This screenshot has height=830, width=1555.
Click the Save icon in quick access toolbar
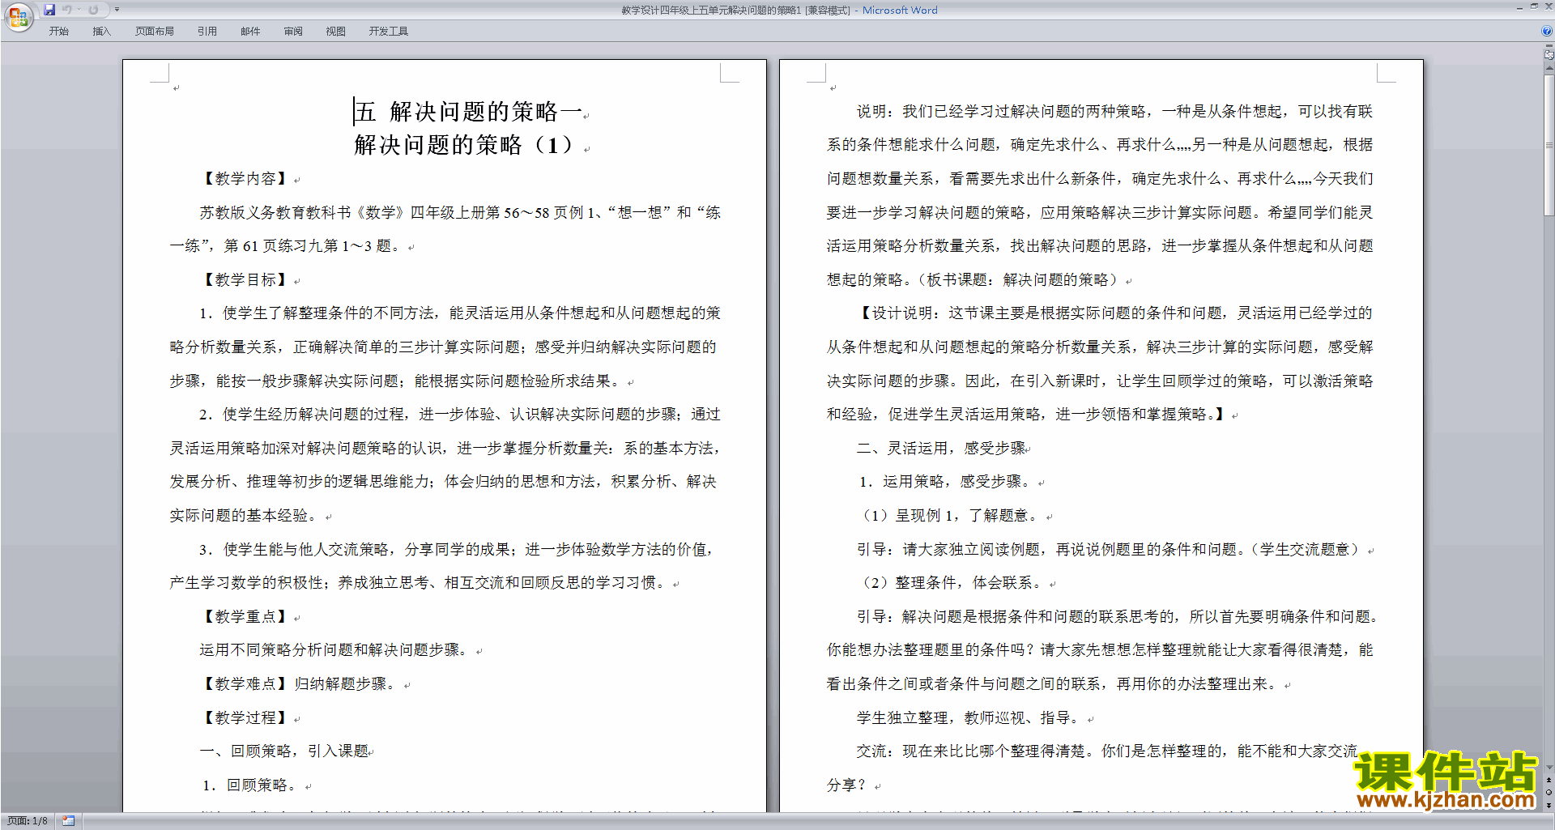point(49,10)
